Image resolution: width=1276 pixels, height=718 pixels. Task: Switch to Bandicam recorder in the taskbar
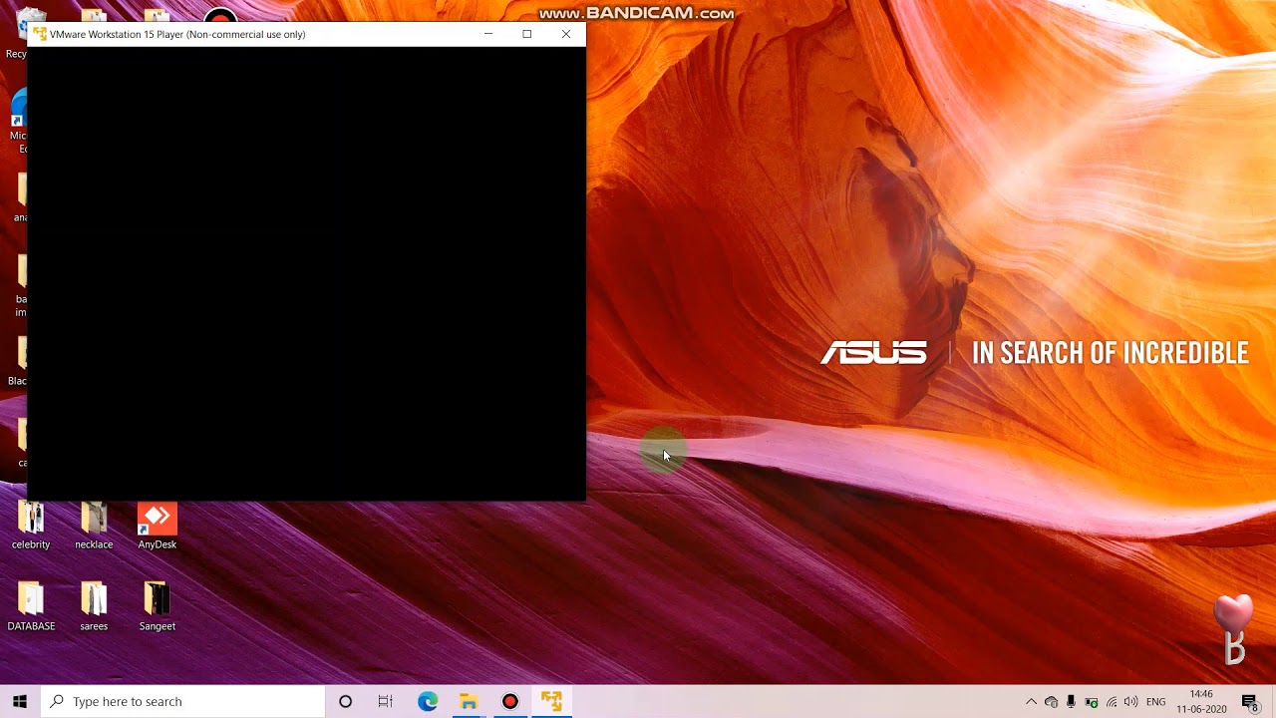click(x=509, y=701)
